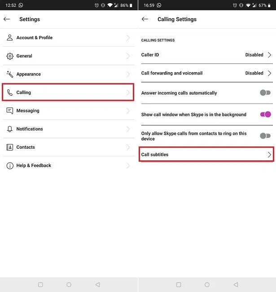Tap the 12:52 clock in status bar

(11, 5)
